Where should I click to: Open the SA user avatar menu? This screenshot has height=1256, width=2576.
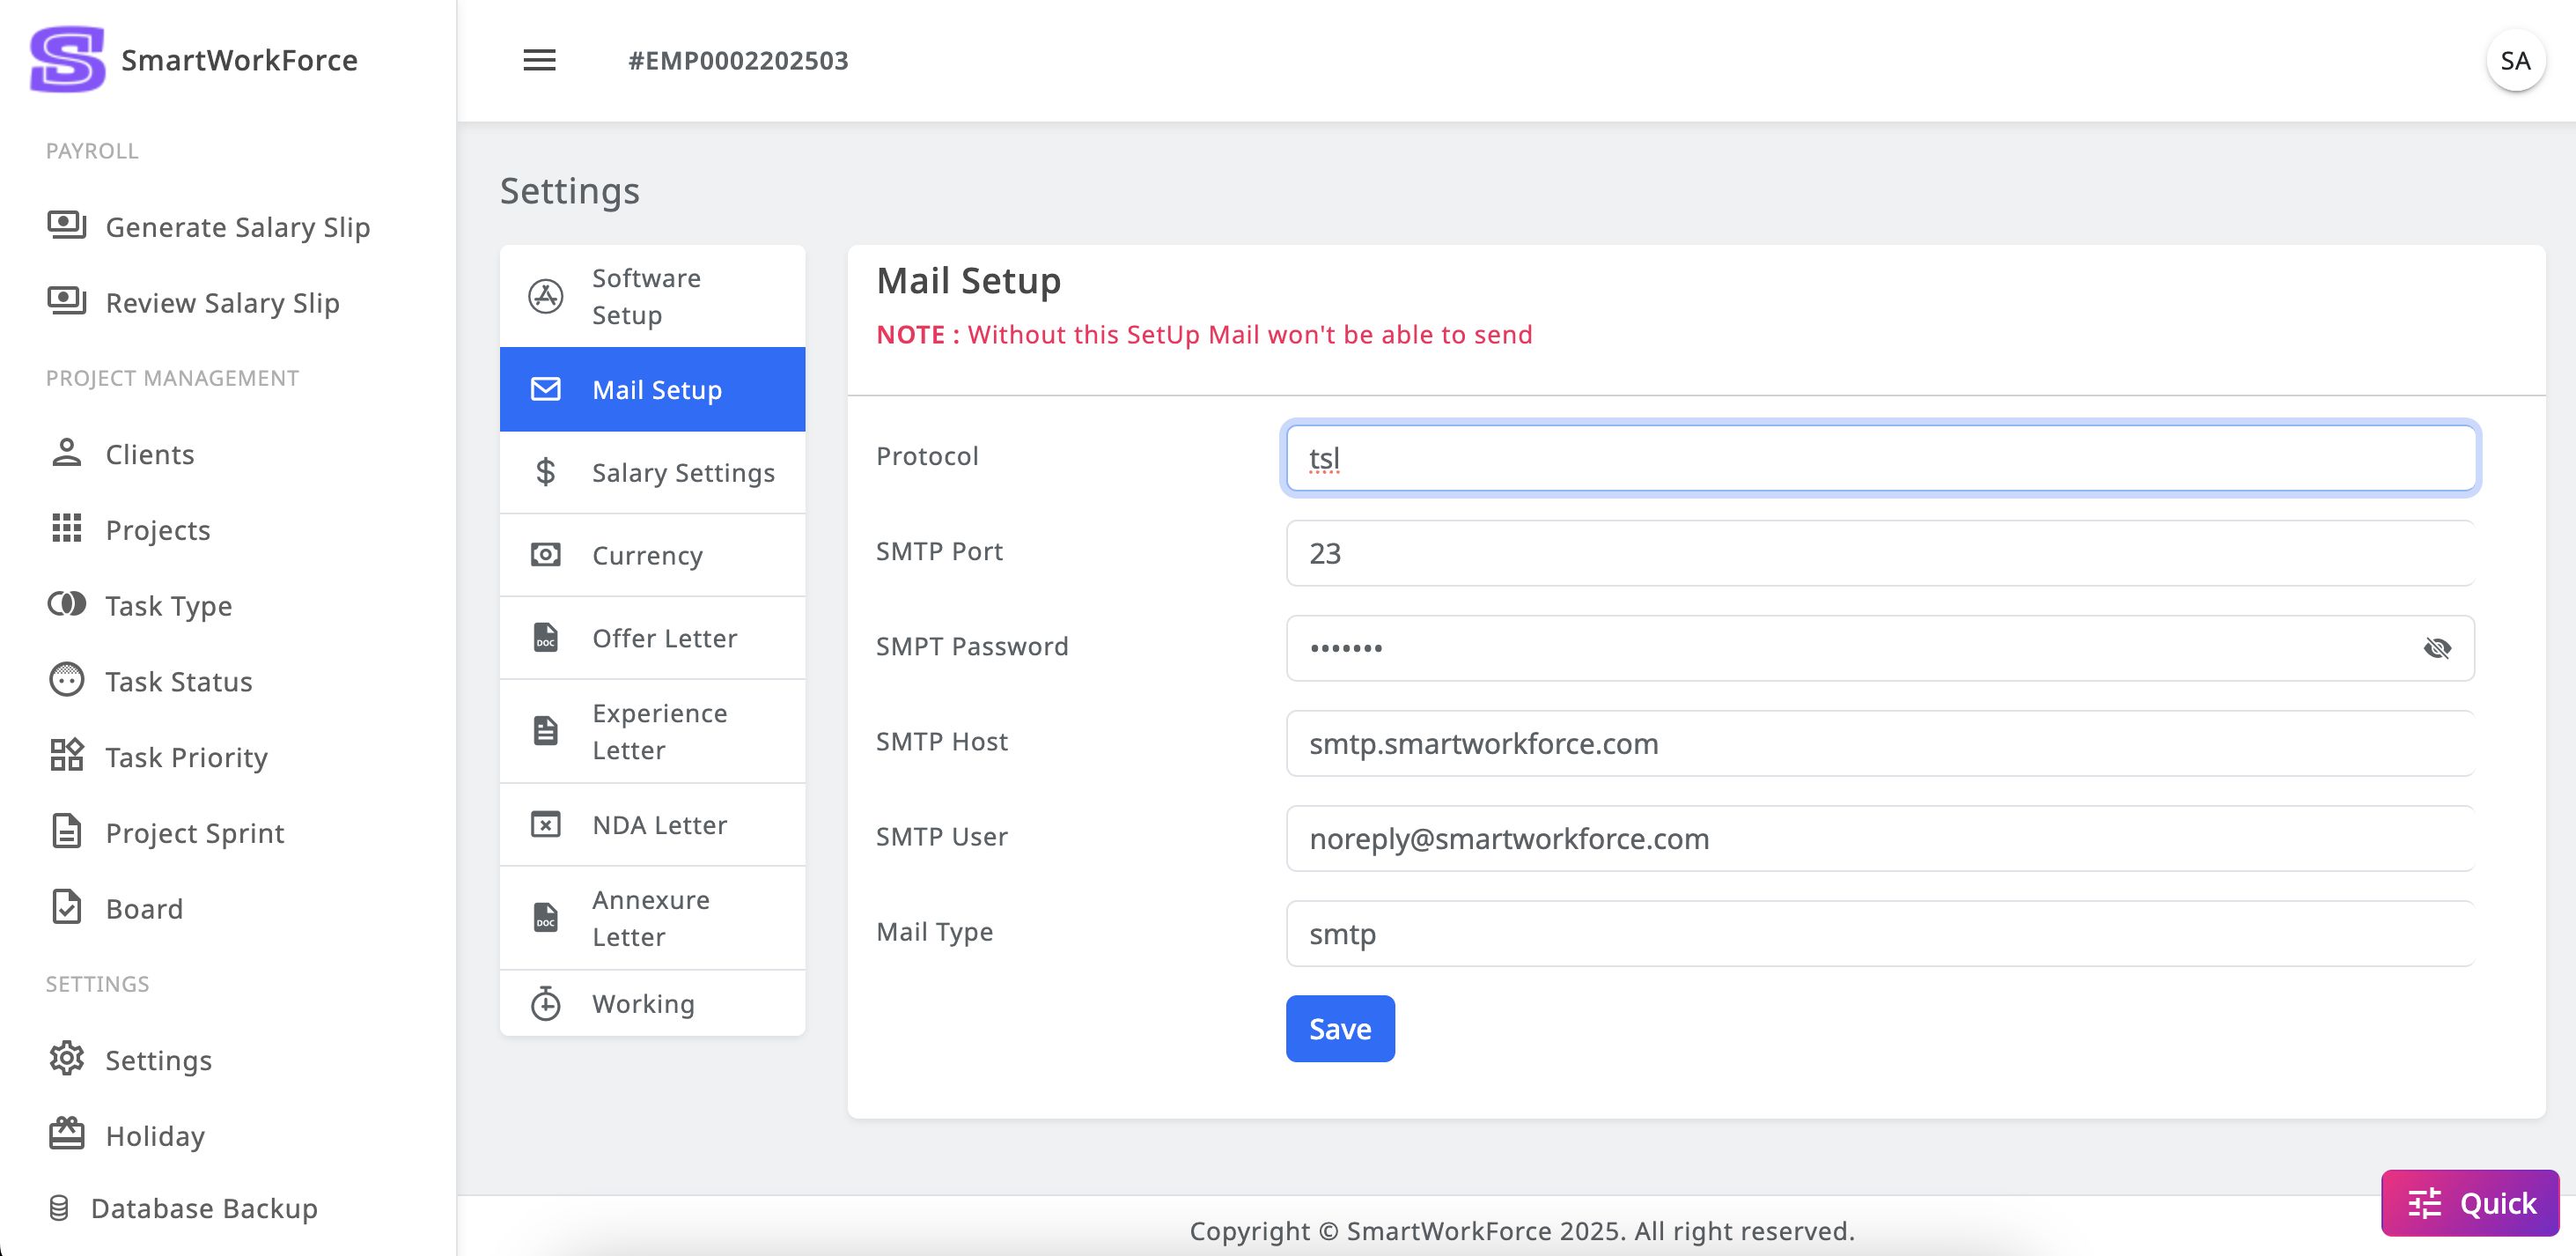click(2514, 61)
